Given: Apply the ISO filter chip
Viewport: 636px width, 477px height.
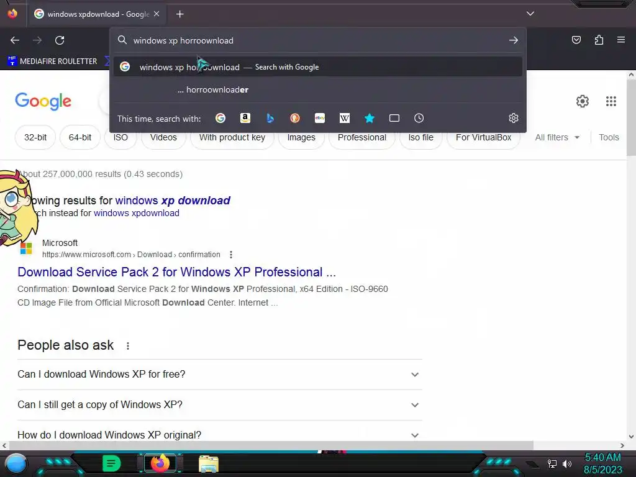Looking at the screenshot, I should [120, 137].
